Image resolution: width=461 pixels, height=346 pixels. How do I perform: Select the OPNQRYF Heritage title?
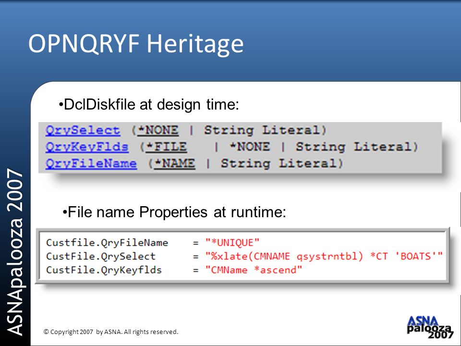pos(136,44)
